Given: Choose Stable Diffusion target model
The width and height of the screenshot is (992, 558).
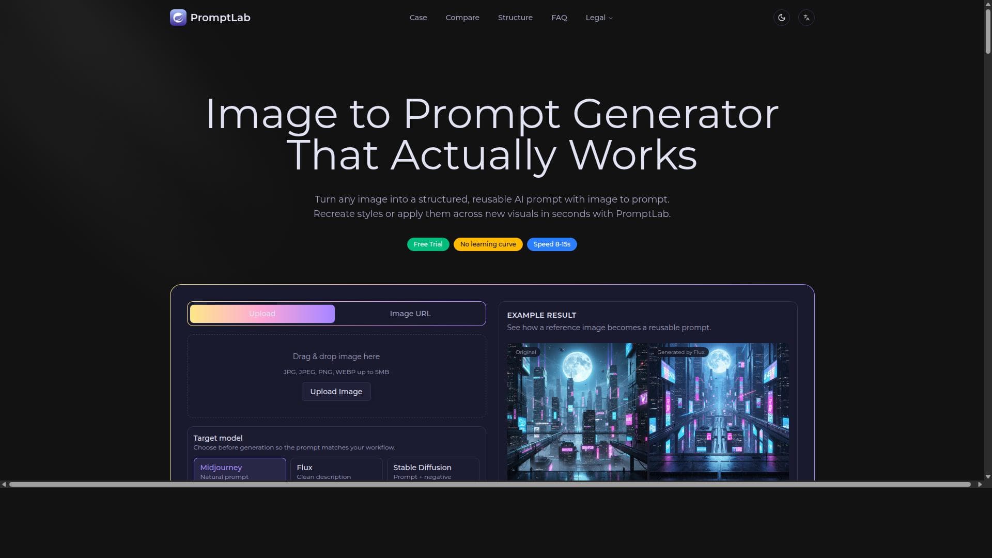Looking at the screenshot, I should (433, 470).
